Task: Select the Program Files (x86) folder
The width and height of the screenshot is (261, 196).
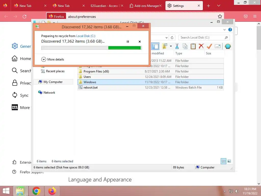Action: (150, 71)
